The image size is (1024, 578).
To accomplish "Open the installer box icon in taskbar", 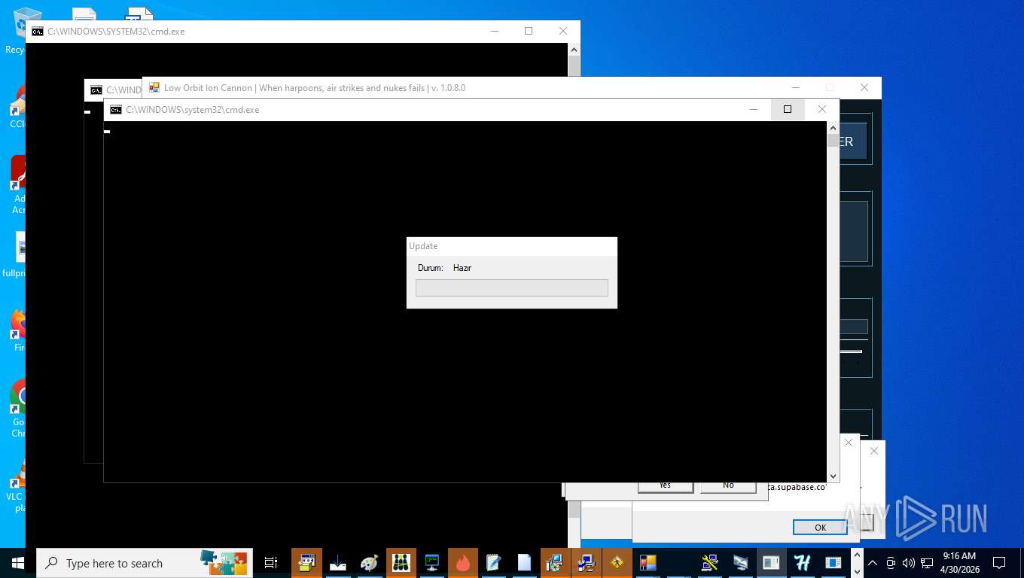I will [x=306, y=563].
